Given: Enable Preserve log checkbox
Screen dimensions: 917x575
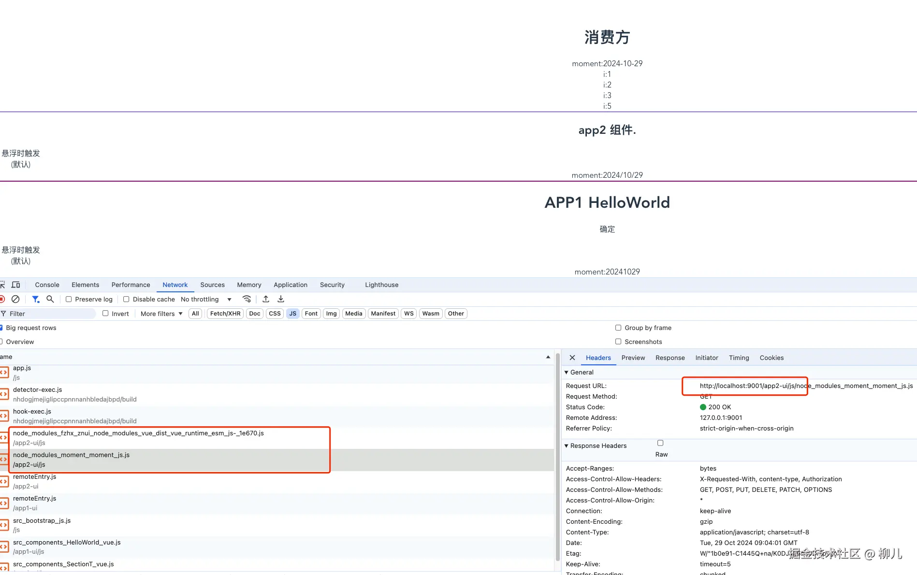Looking at the screenshot, I should point(69,300).
